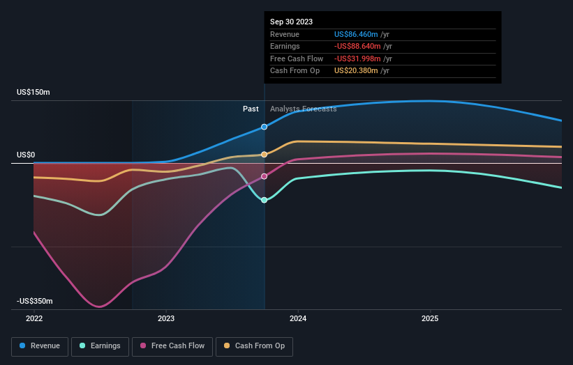The width and height of the screenshot is (573, 365).
Task: Click the US$150m y-axis label
Action: 34,92
